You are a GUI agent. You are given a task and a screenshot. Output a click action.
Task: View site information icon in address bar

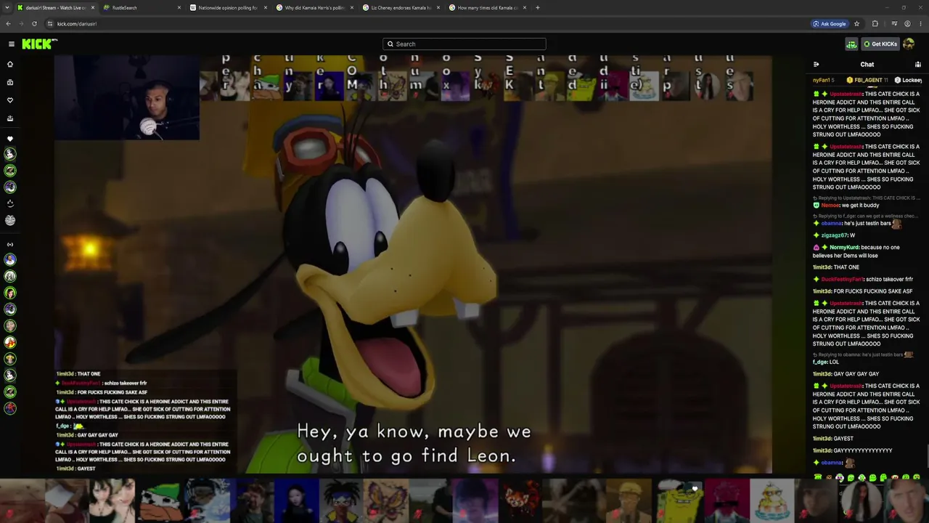[x=49, y=23]
